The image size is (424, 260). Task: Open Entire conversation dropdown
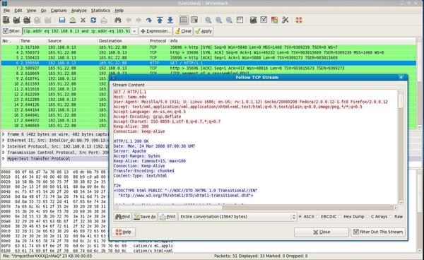[x=237, y=217]
